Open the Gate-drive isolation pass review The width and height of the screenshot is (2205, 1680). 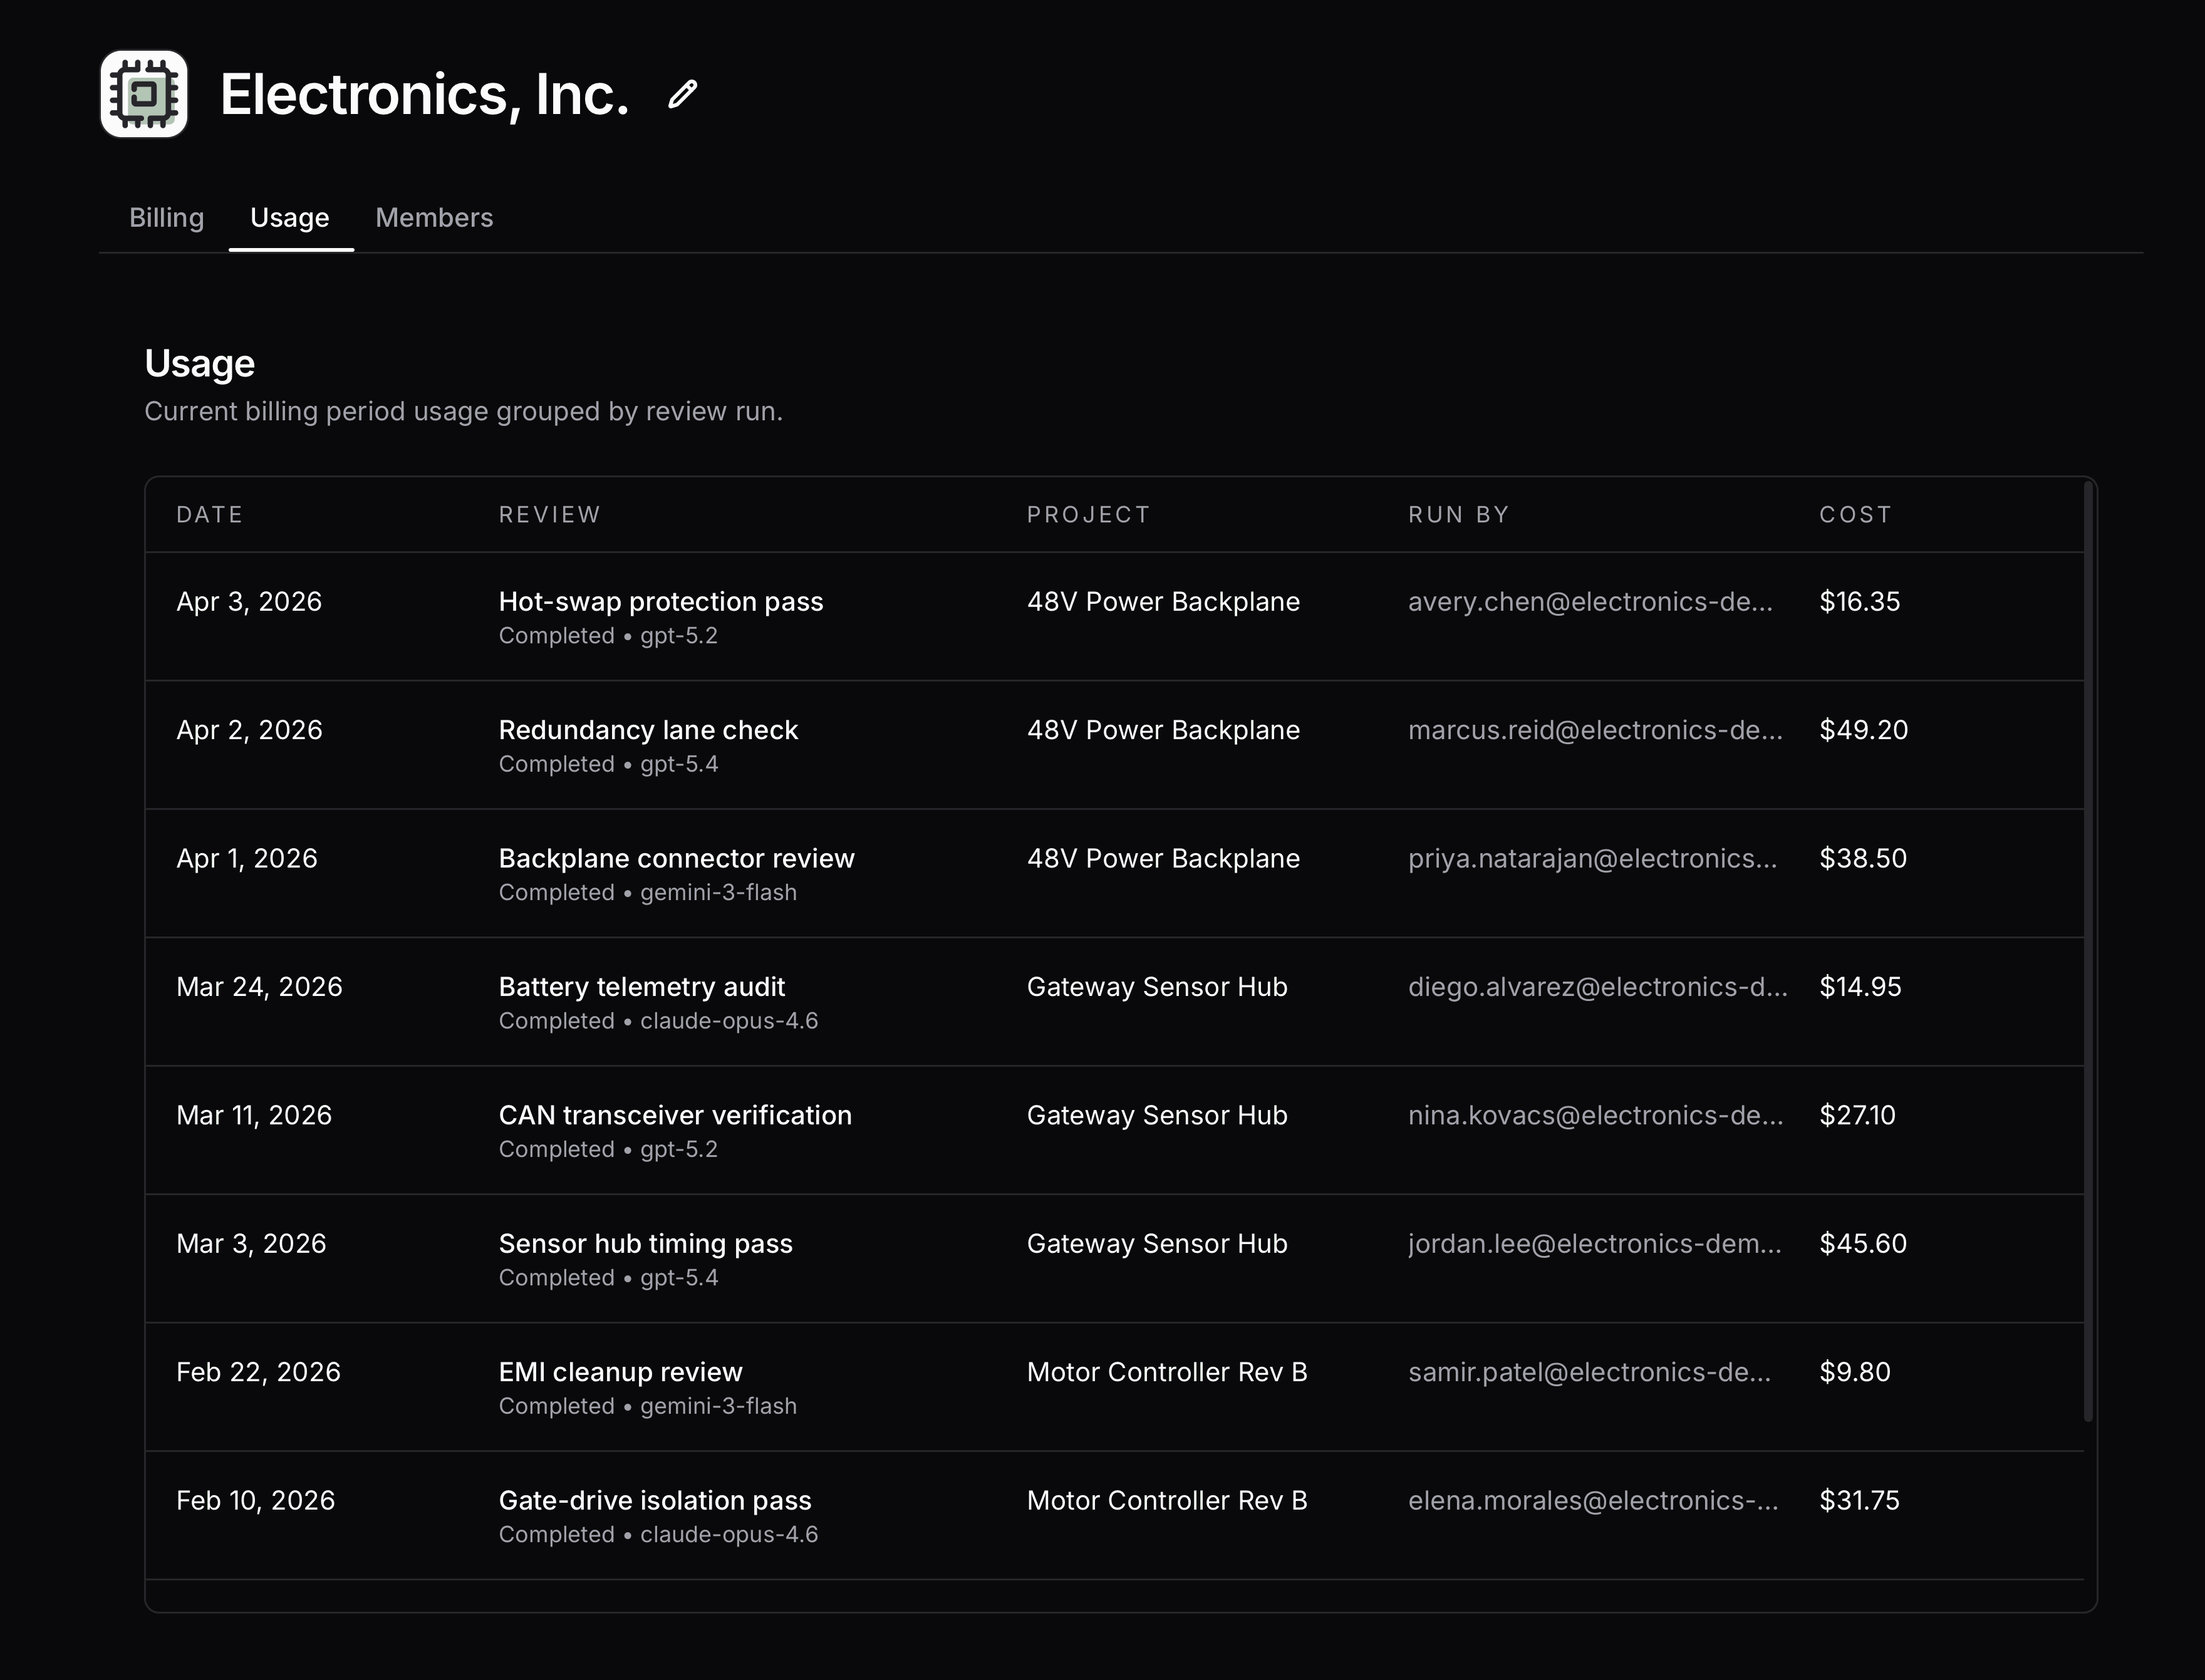pyautogui.click(x=654, y=1500)
